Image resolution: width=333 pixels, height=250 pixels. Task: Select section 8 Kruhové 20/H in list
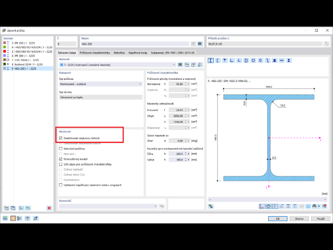(x=28, y=64)
